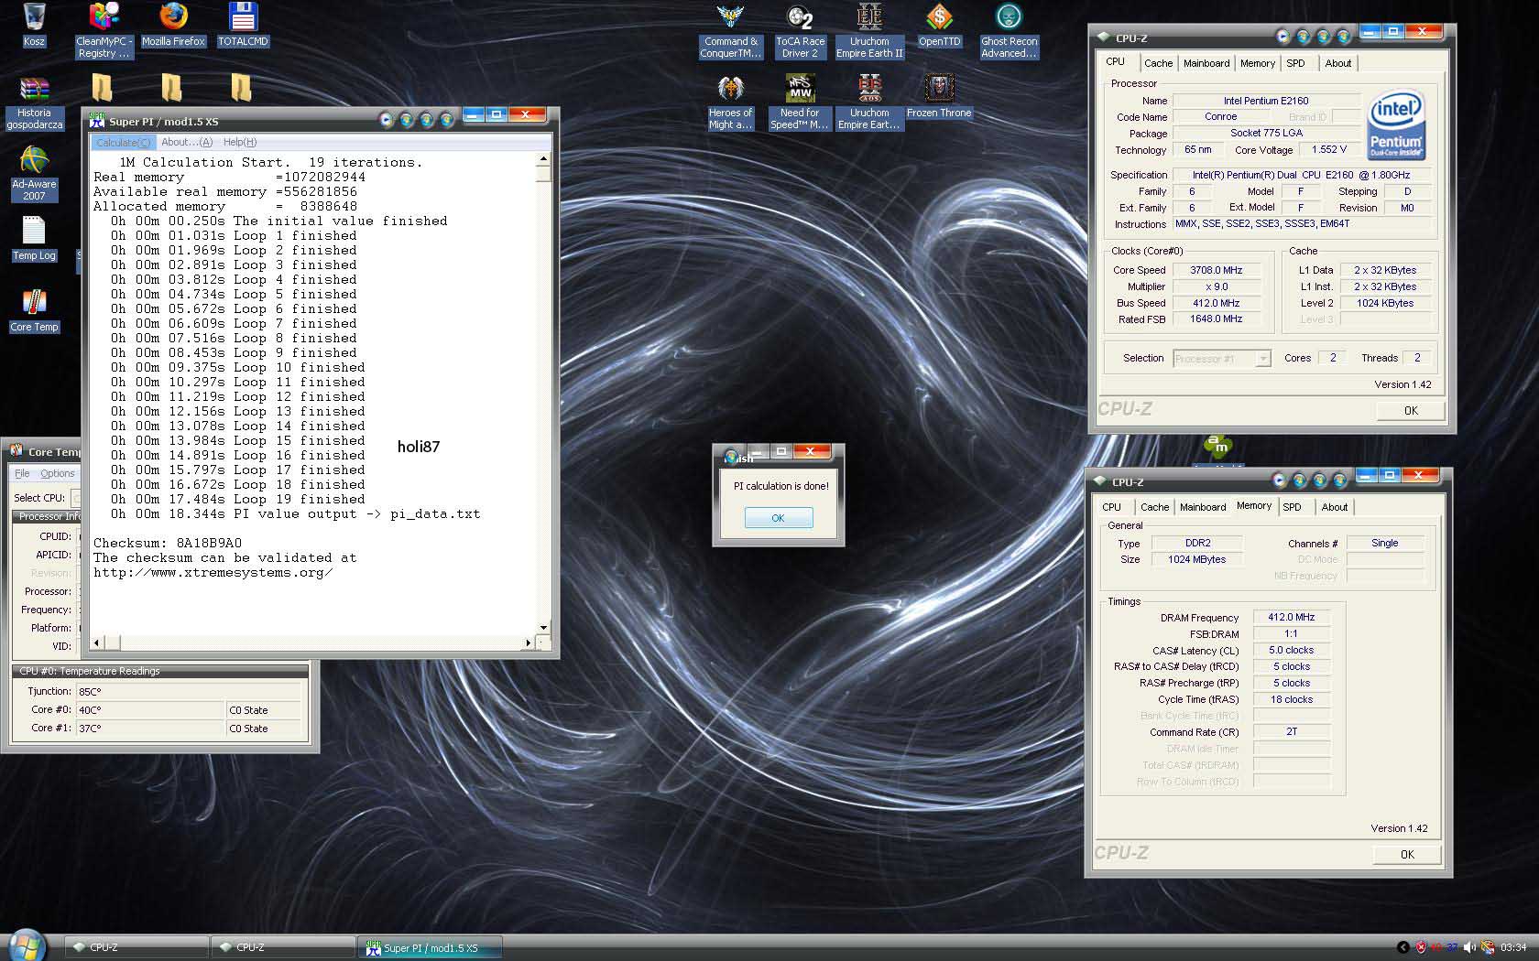The width and height of the screenshot is (1539, 961).
Task: Open Frozen Throne desktop icon
Action: pyautogui.click(x=939, y=96)
